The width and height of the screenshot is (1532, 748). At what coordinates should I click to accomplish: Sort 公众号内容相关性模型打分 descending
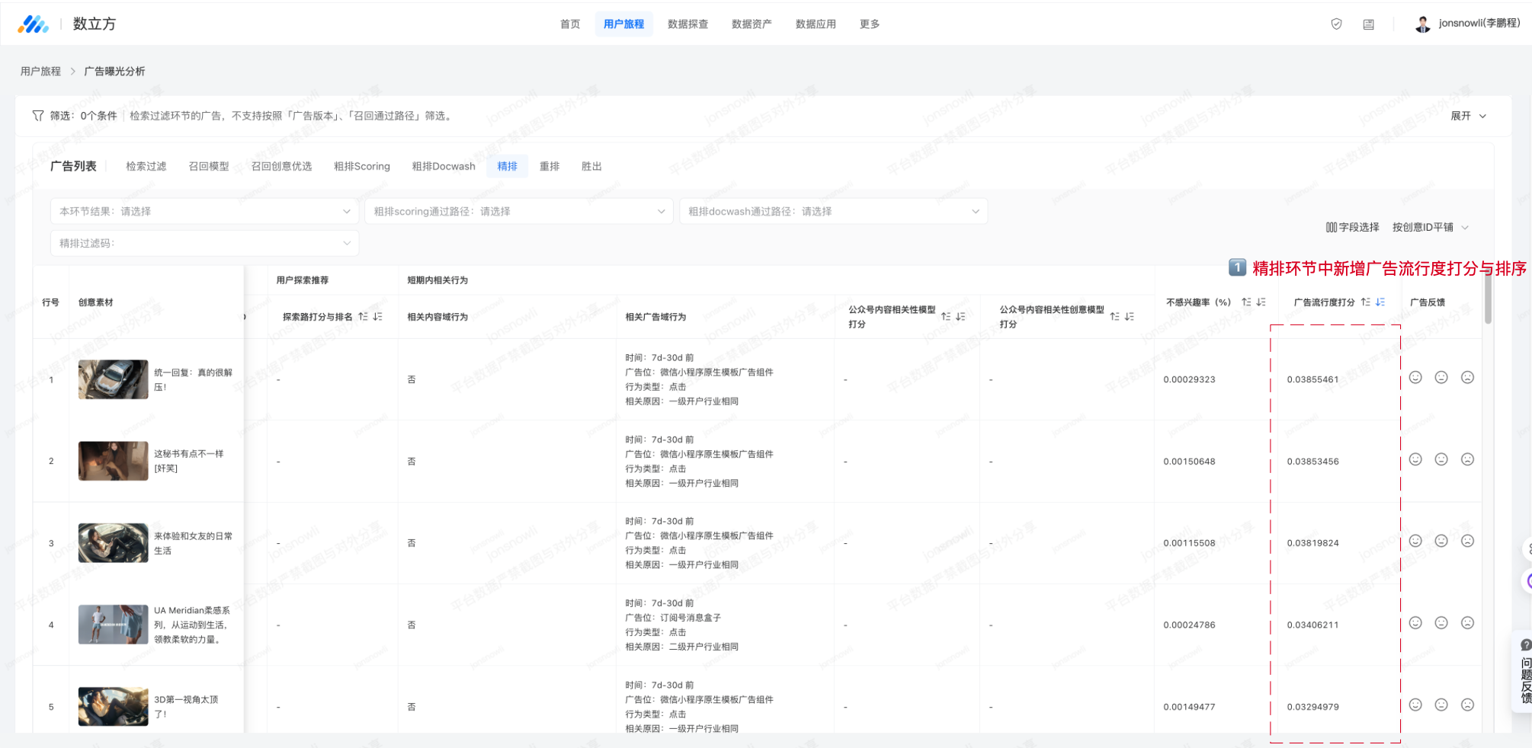[961, 317]
